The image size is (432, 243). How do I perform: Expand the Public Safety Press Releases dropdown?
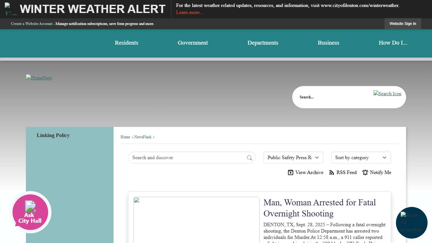click(x=293, y=158)
